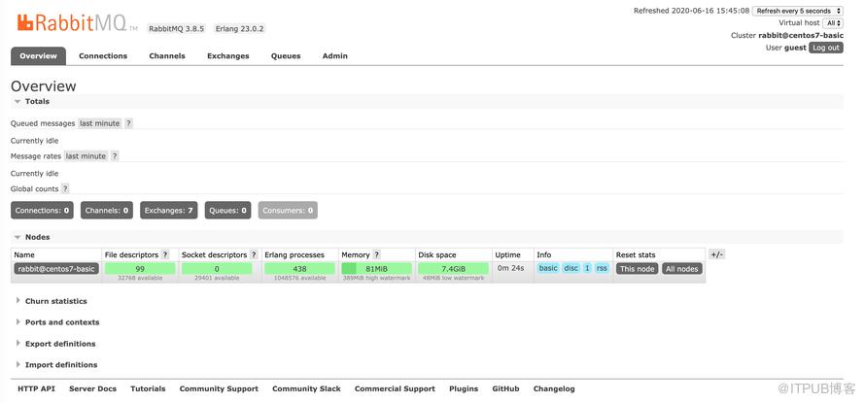The width and height of the screenshot is (865, 403).
Task: Show File descriptors help tooltip
Action: (x=165, y=254)
